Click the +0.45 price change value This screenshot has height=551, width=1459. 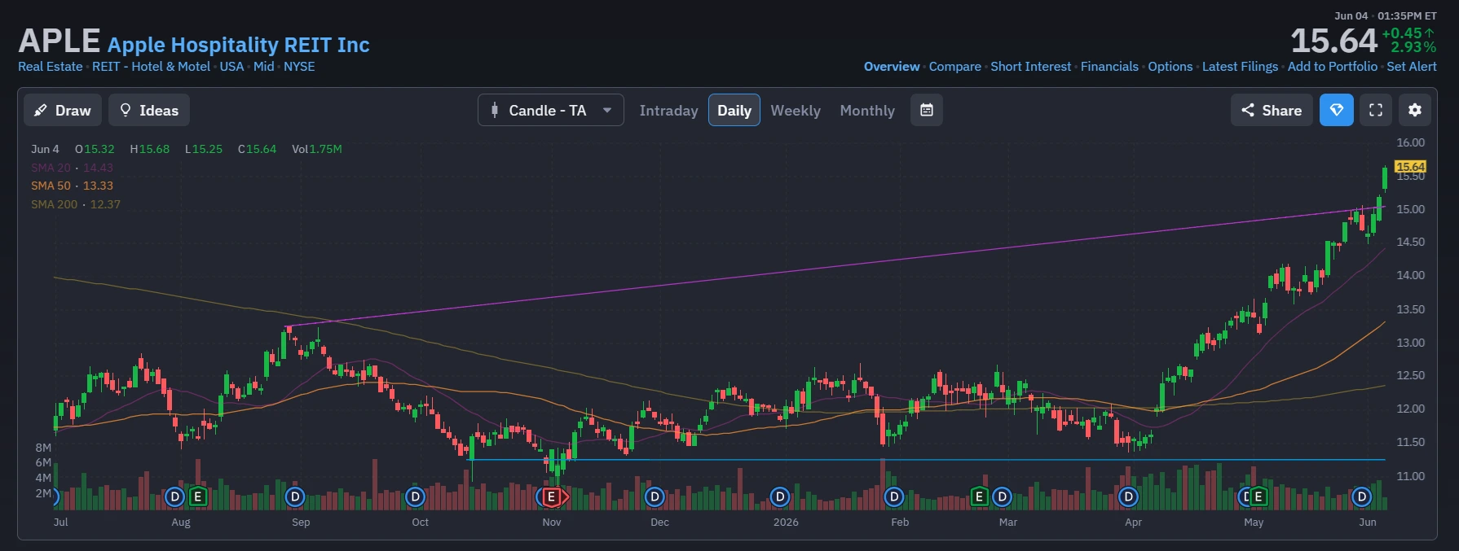click(1408, 33)
